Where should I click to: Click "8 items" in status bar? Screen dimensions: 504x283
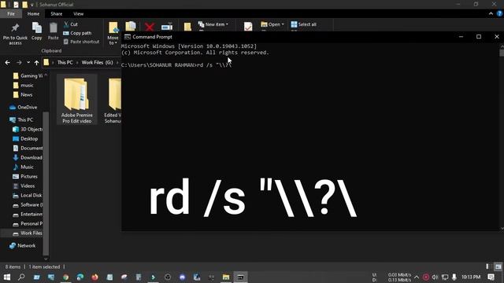13,267
